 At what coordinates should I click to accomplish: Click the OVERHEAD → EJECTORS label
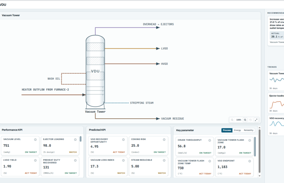(x=158, y=24)
